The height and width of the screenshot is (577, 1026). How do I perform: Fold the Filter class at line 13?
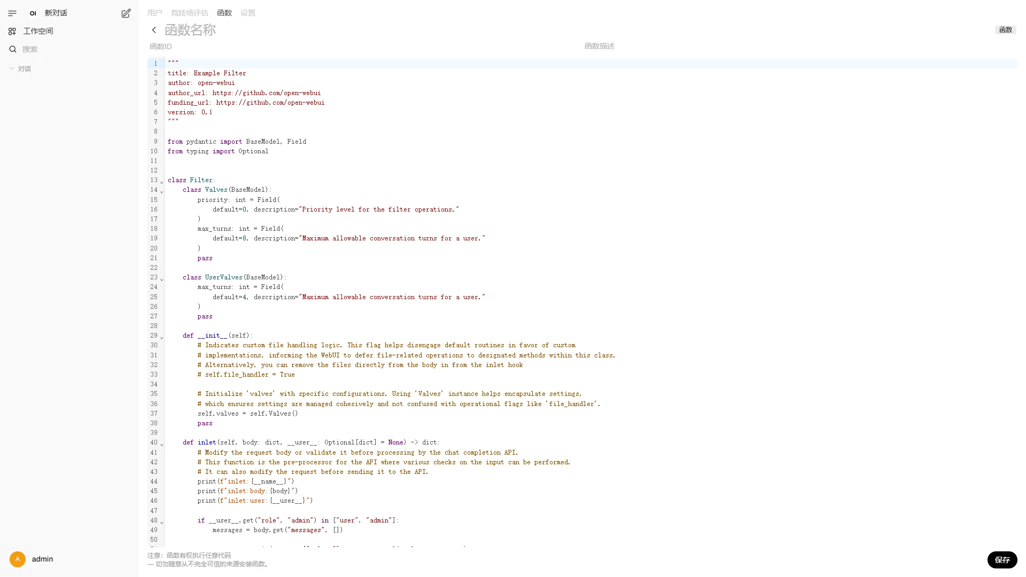161,182
